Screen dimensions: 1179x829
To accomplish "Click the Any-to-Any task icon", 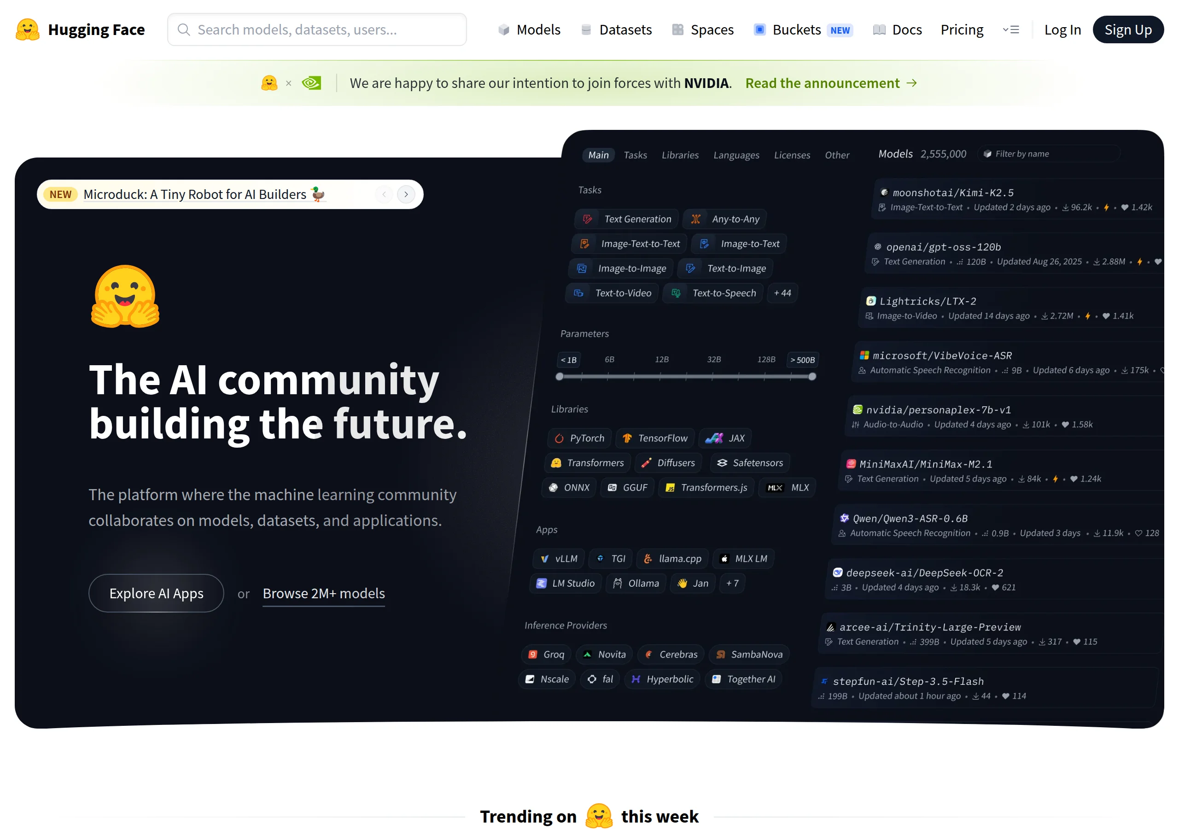I will (x=695, y=219).
